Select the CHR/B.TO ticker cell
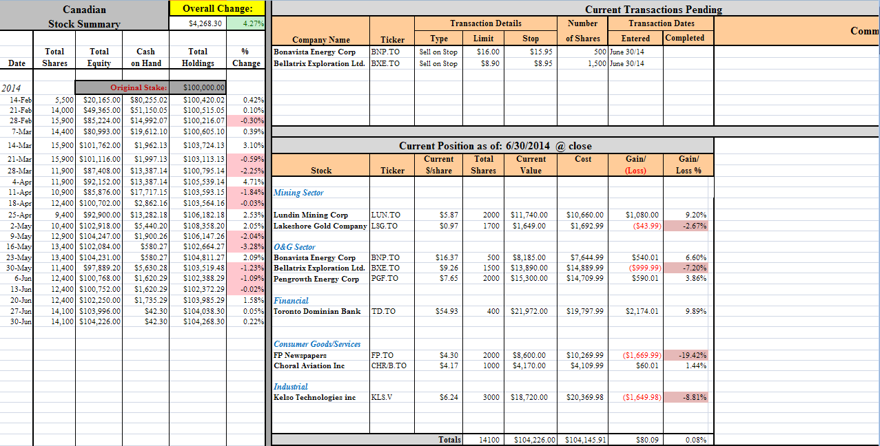The image size is (880, 446). coord(391,365)
